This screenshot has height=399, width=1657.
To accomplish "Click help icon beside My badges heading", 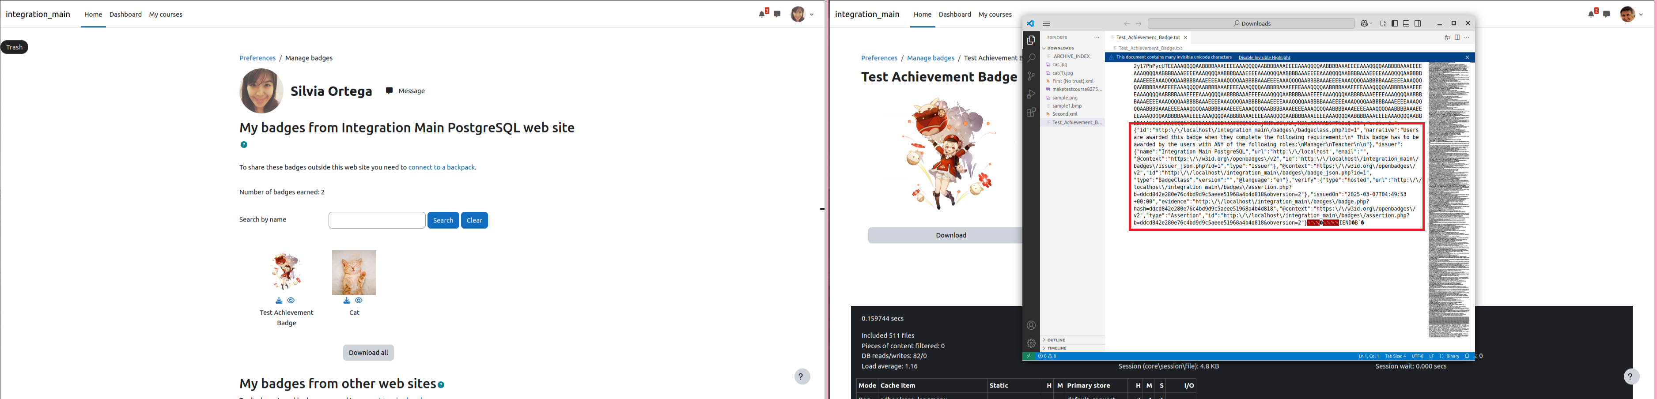I will pos(244,145).
